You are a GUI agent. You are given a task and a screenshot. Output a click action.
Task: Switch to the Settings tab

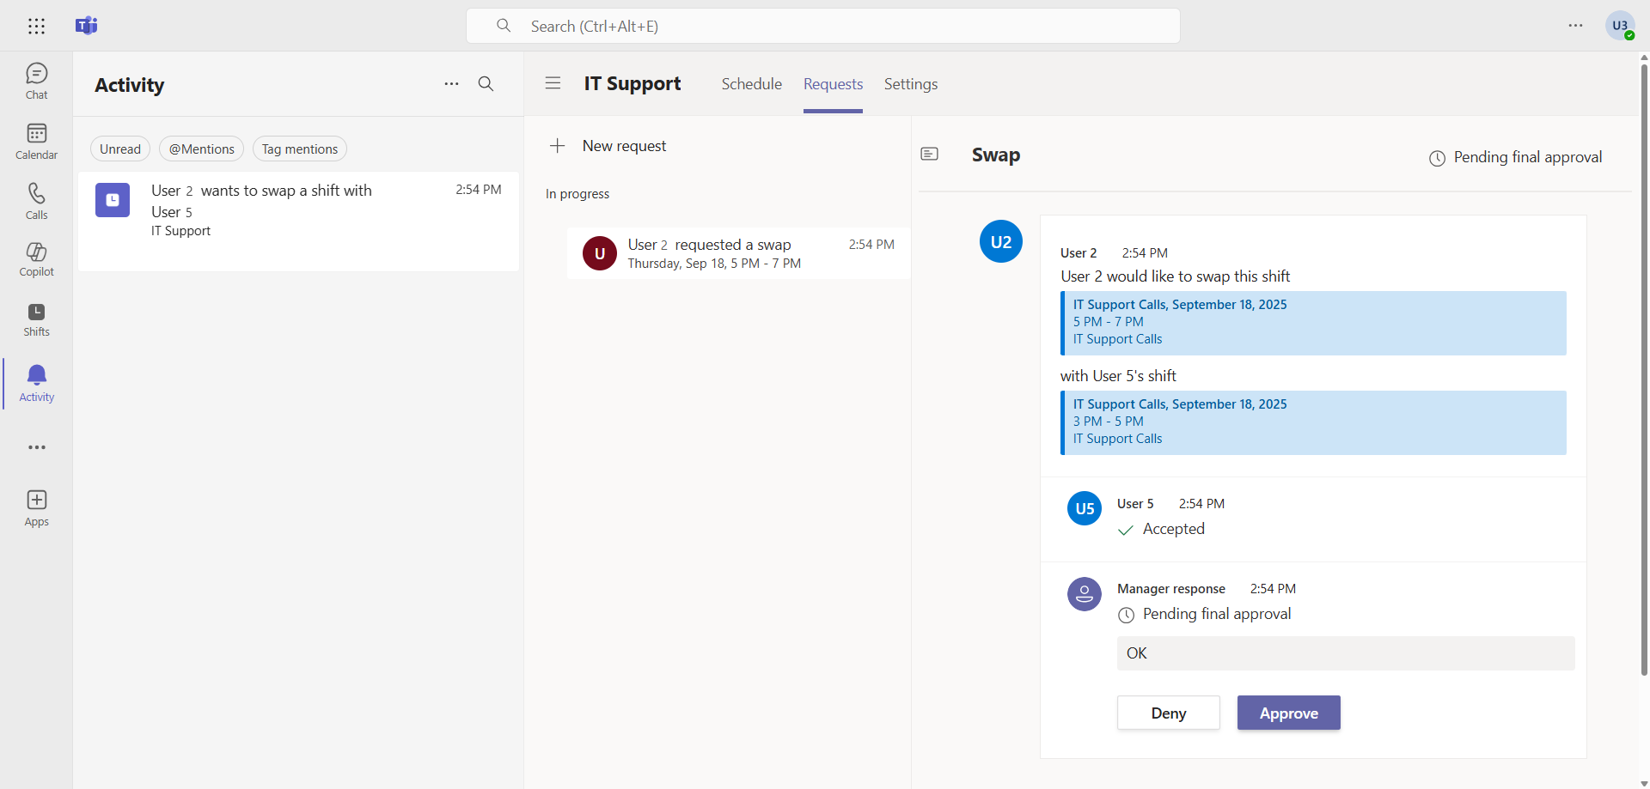click(910, 84)
